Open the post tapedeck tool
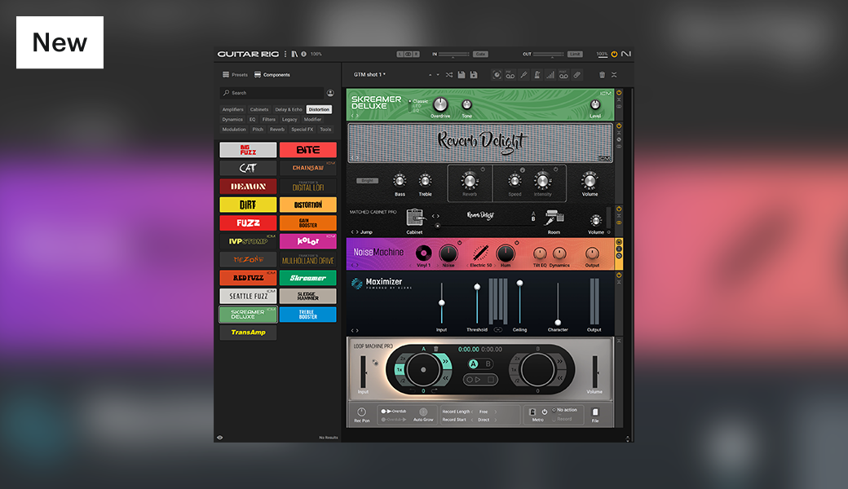 coord(563,75)
